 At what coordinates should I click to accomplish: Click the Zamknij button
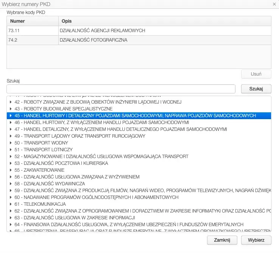[x=222, y=240]
